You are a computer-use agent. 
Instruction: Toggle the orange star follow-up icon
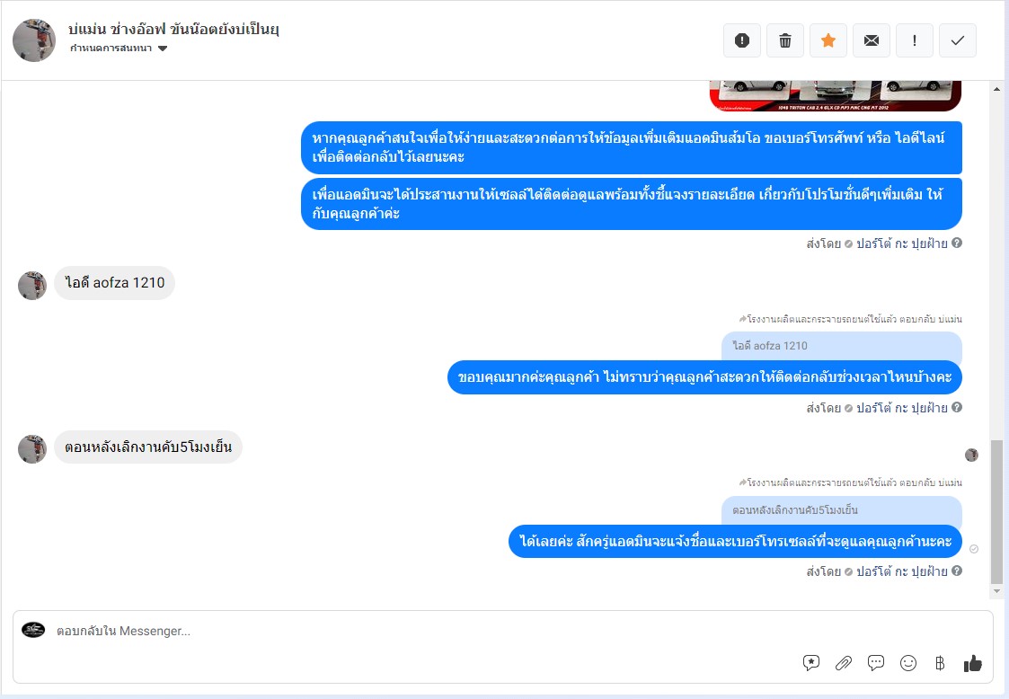(x=828, y=40)
